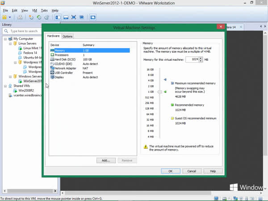Collapse the Windows Servers folder
Image resolution: width=268 pixels, height=201 pixels.
click(10, 77)
